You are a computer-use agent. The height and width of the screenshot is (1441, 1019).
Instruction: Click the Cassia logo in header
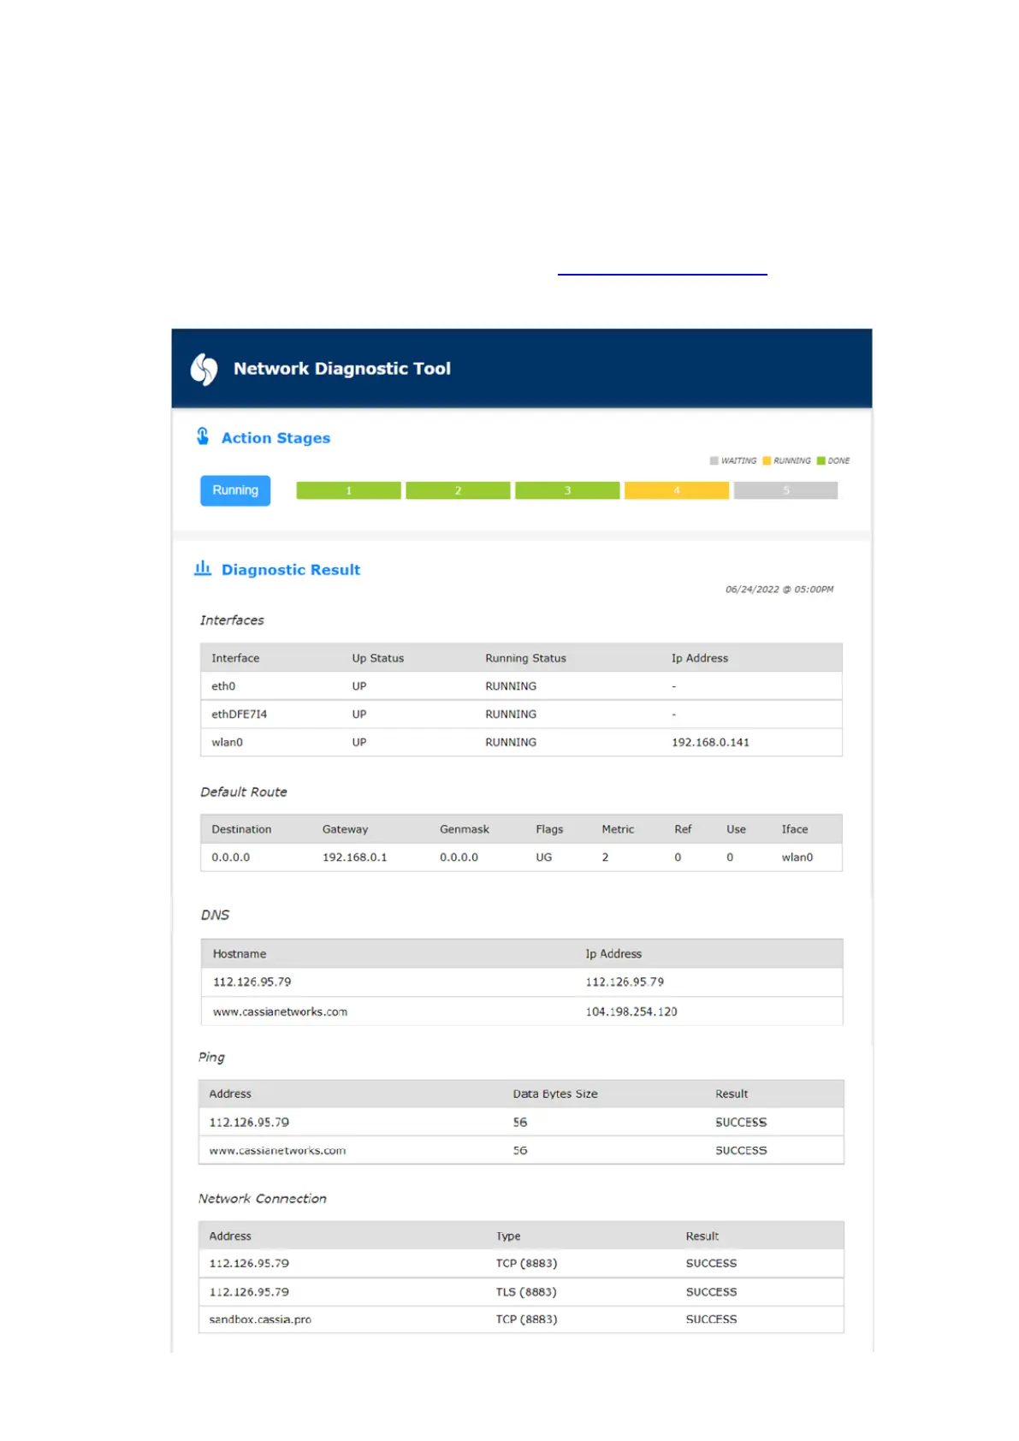pyautogui.click(x=204, y=369)
